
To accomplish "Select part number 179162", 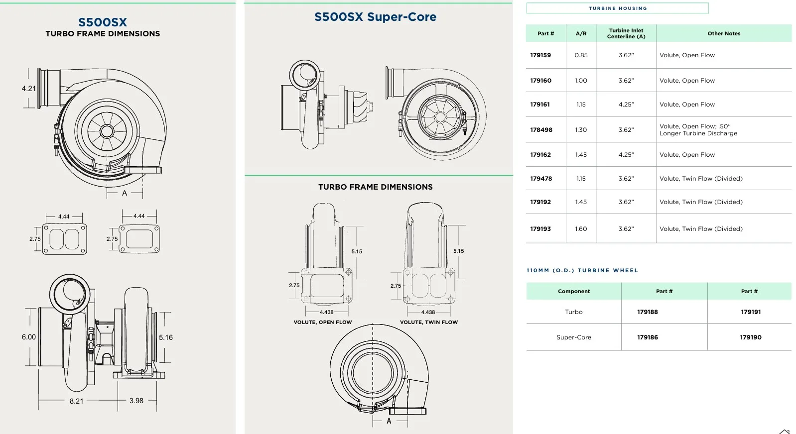I will click(540, 155).
